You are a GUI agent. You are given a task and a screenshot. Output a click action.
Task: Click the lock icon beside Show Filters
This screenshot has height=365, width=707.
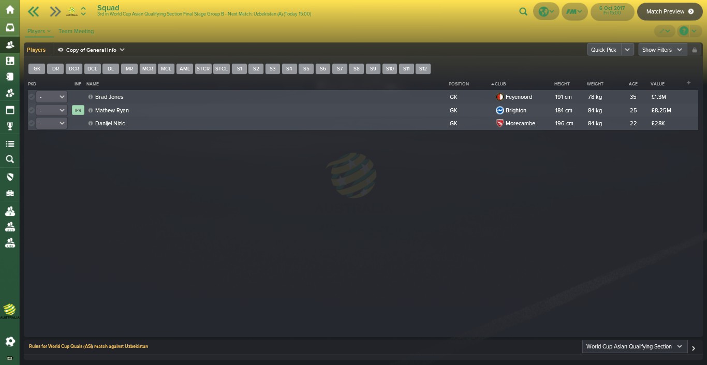point(695,50)
